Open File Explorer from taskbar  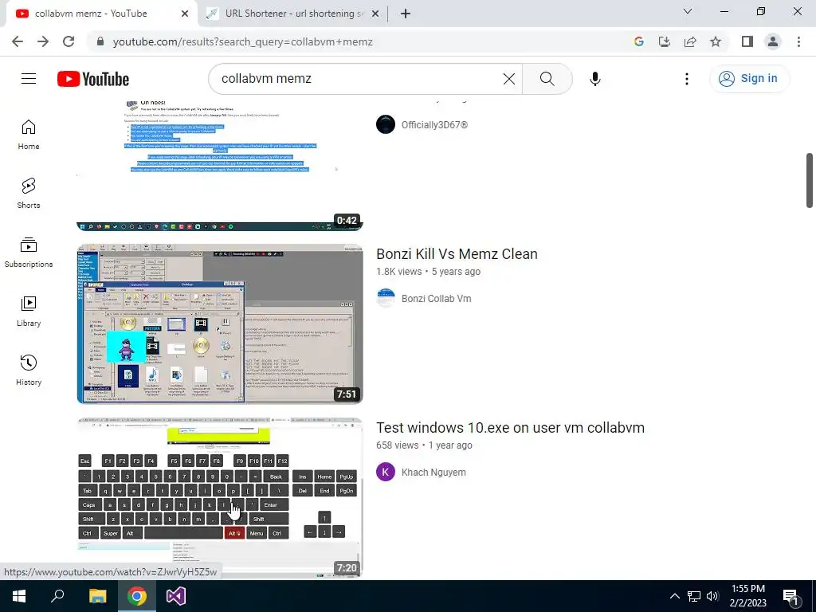click(x=97, y=596)
